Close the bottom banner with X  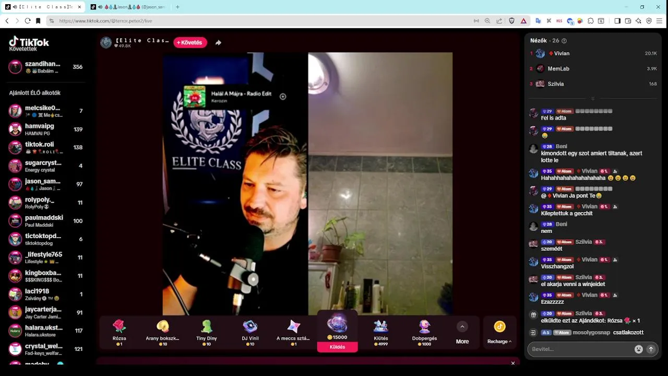coord(513,363)
